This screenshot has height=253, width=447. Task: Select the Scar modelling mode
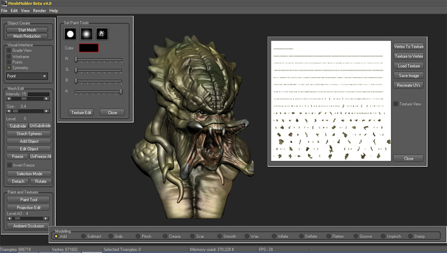[x=192, y=236]
